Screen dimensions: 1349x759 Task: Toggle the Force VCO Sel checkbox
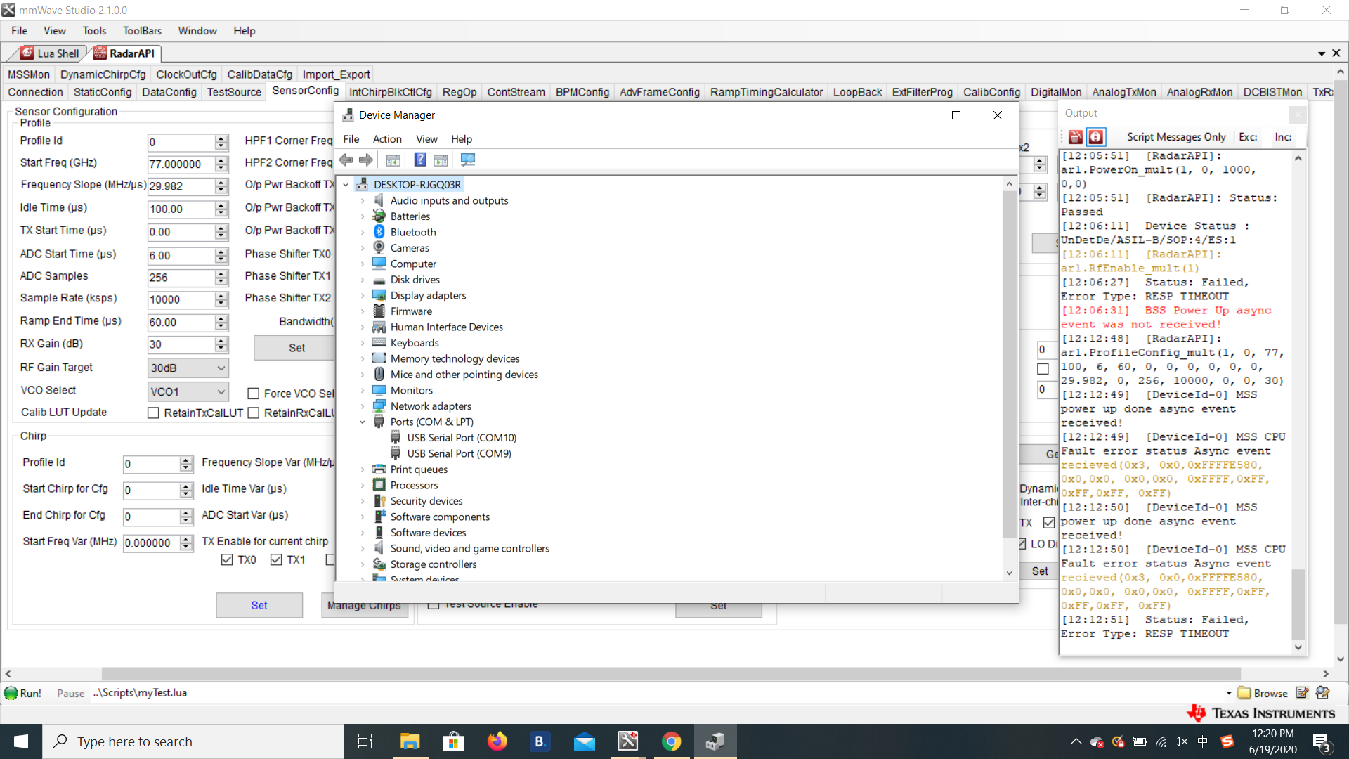click(254, 394)
